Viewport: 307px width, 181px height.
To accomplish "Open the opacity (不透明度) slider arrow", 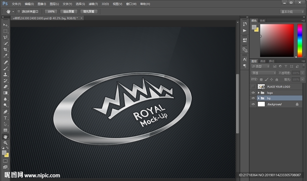I will (x=303, y=73).
